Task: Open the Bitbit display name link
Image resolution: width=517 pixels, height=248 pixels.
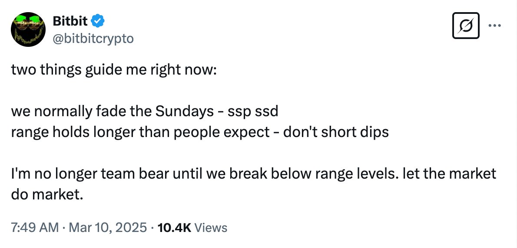Action: pos(70,21)
